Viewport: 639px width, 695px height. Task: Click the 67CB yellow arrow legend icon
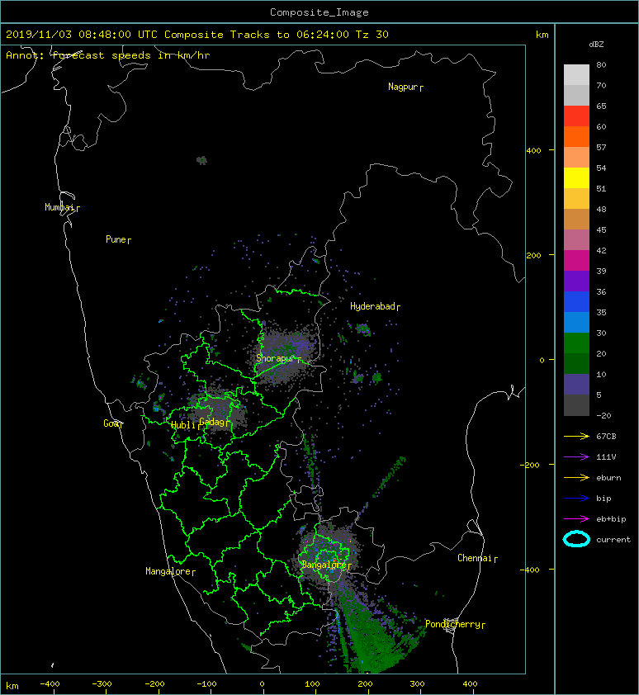pyautogui.click(x=576, y=436)
